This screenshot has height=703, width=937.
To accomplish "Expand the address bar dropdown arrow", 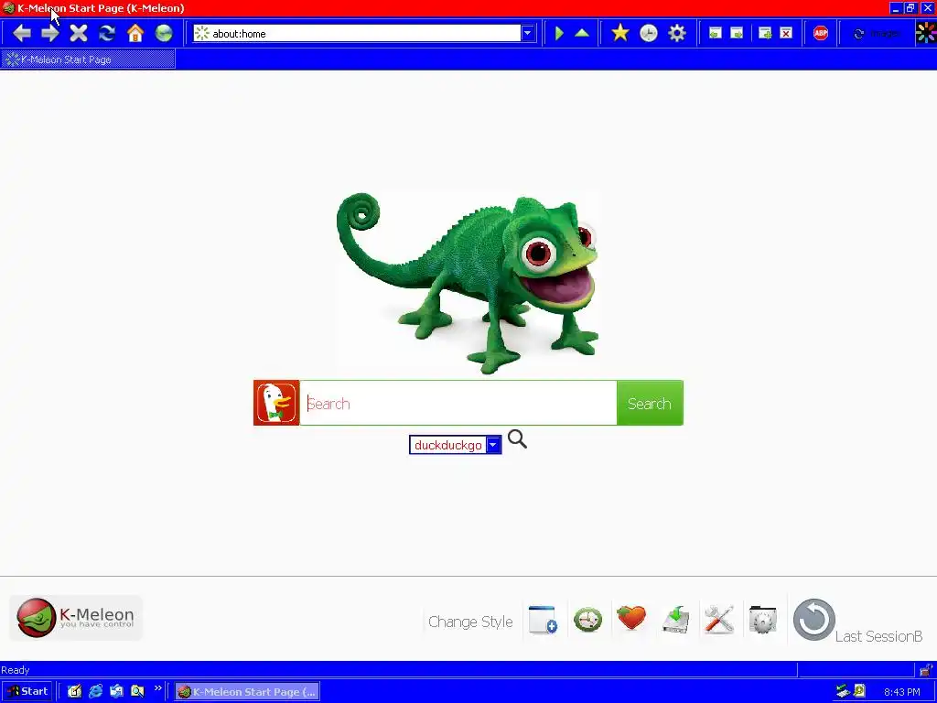I will tap(528, 34).
